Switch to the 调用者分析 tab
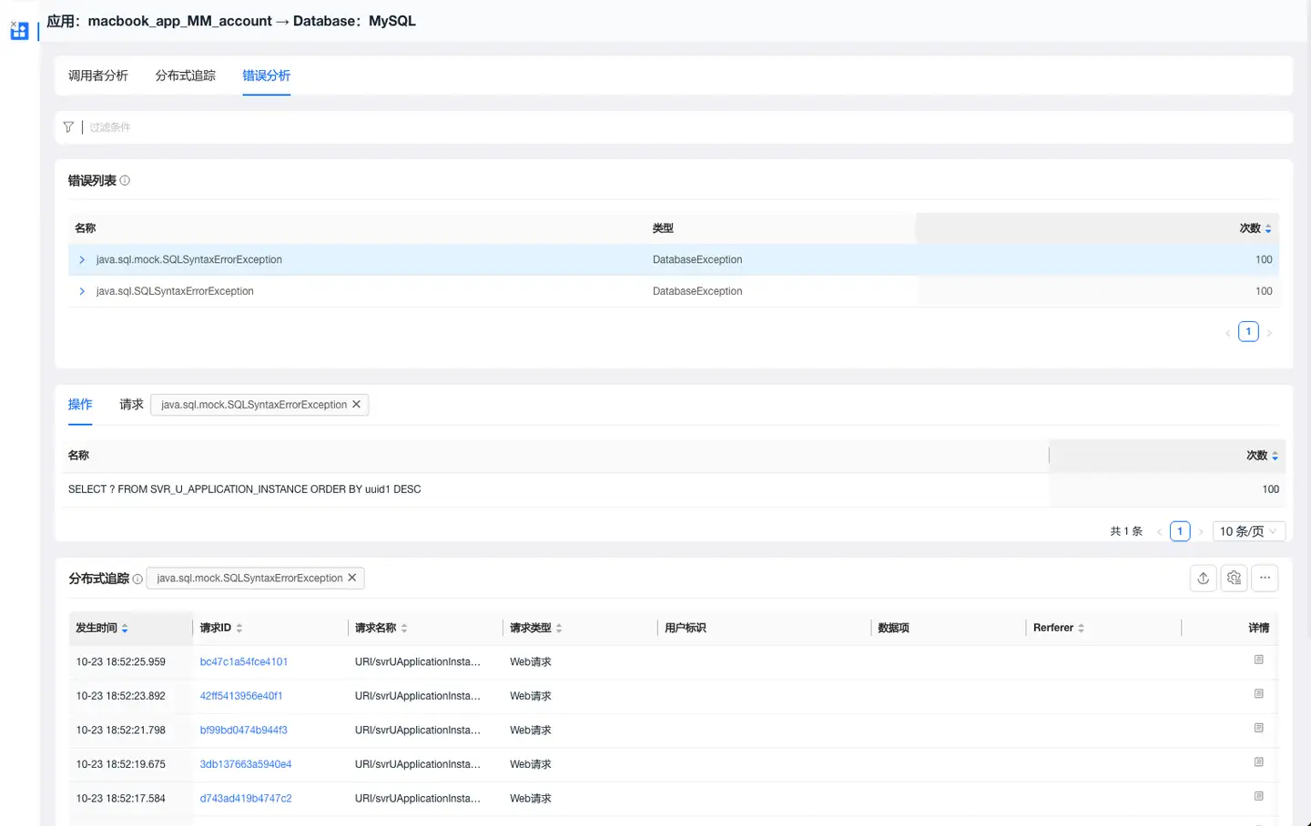This screenshot has height=826, width=1311. pyautogui.click(x=97, y=76)
